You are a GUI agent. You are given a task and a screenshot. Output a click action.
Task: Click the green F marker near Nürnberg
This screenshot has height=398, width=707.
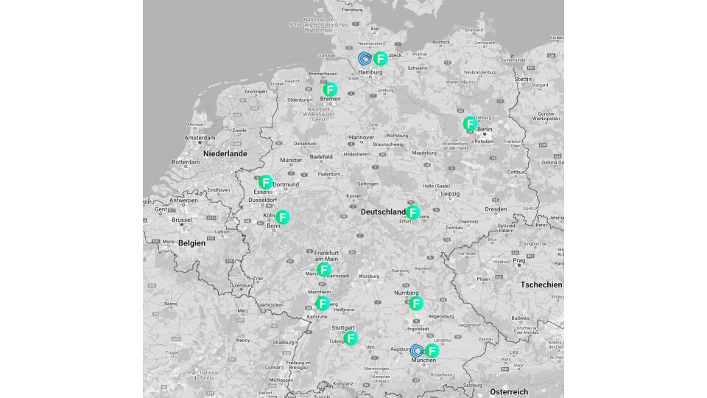click(x=416, y=303)
